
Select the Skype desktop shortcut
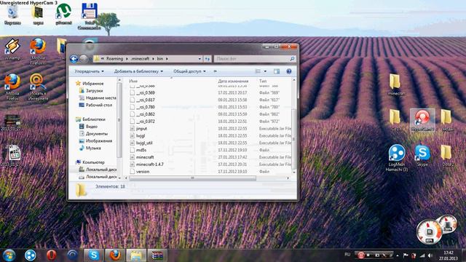point(422,156)
